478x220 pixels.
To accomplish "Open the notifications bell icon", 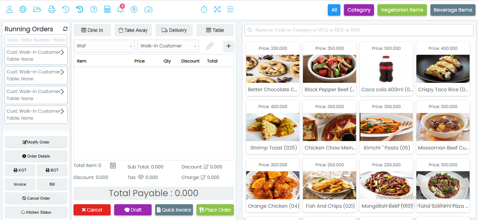I will coord(120,9).
